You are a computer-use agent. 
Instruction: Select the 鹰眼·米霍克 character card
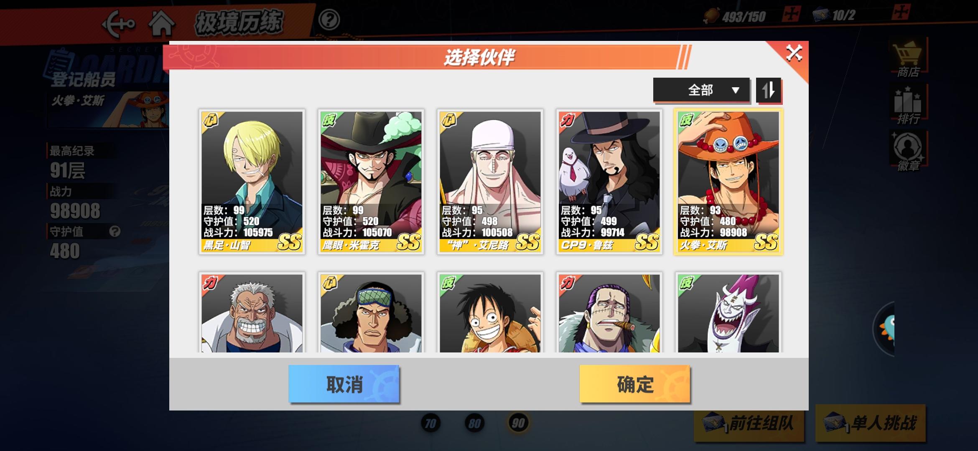(x=371, y=182)
